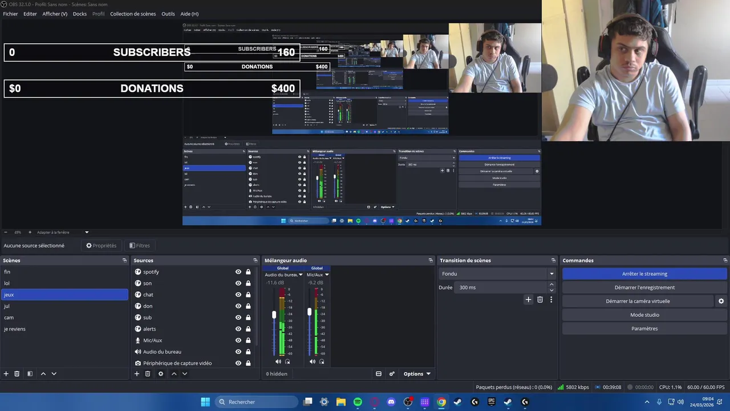Screen dimensions: 730x411
Task: Monitor headphone icon under Mic/Aux channel
Action: (x=322, y=361)
